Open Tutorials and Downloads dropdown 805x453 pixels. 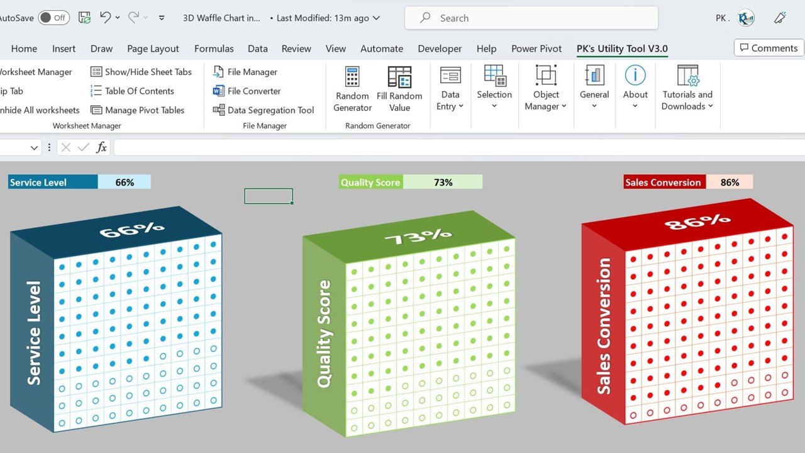(x=687, y=89)
